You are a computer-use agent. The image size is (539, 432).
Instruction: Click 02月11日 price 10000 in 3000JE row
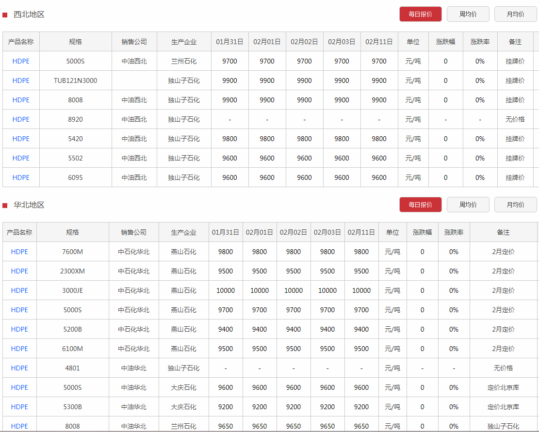[x=361, y=290]
